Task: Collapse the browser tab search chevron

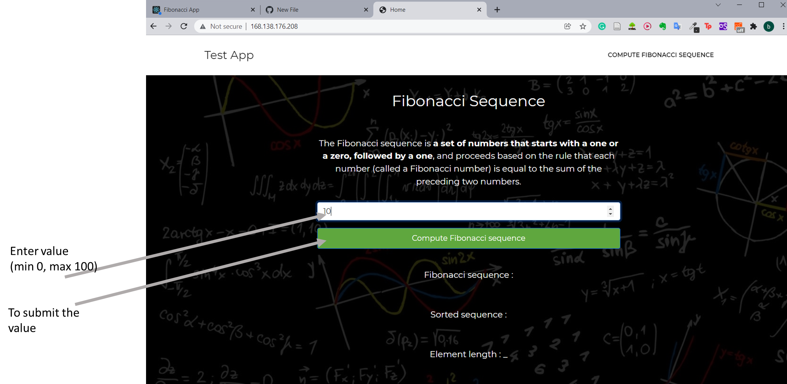Action: [718, 5]
